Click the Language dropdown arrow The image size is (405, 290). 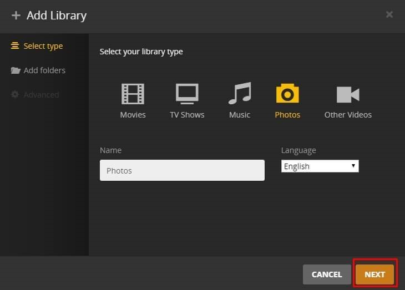tap(353, 166)
